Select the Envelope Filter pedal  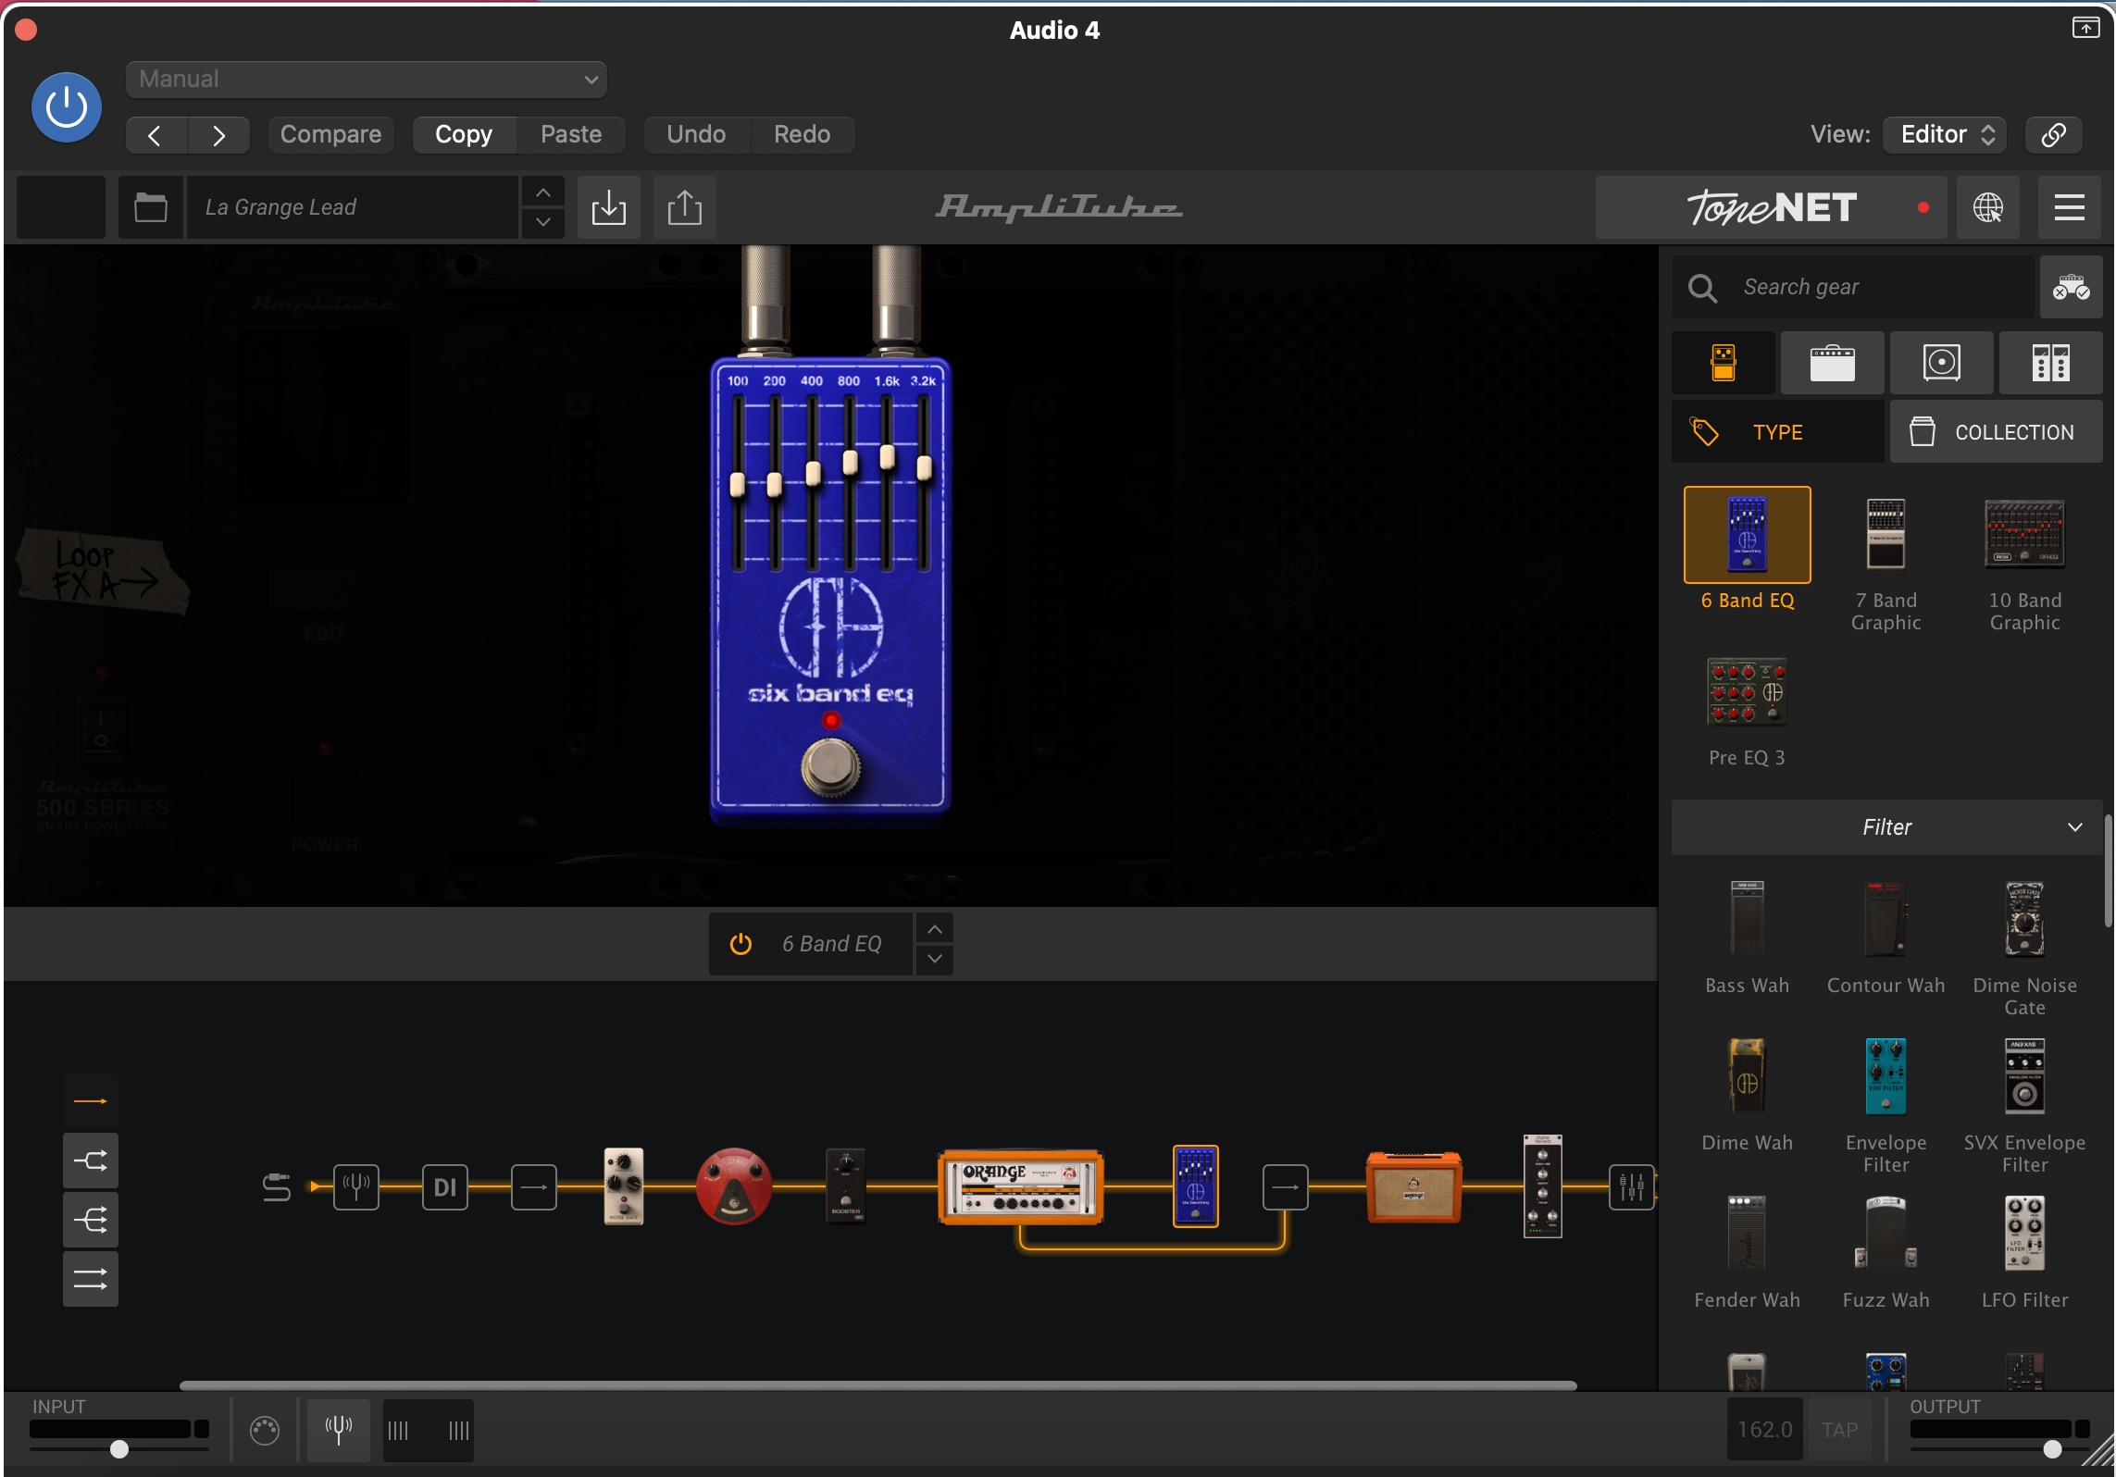[1886, 1075]
